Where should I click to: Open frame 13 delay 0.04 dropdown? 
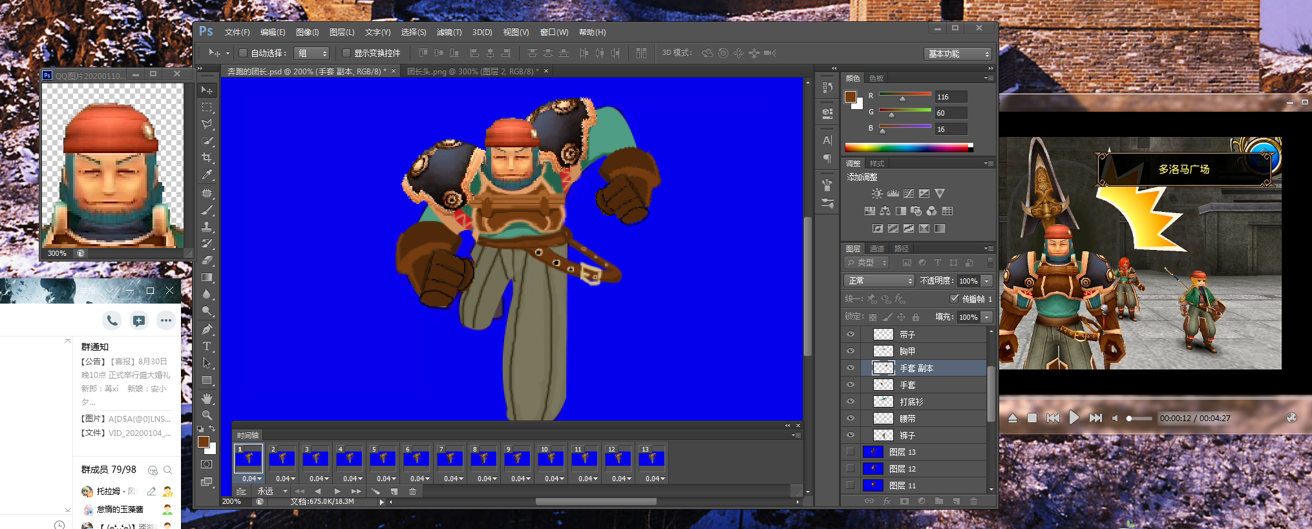coord(655,479)
